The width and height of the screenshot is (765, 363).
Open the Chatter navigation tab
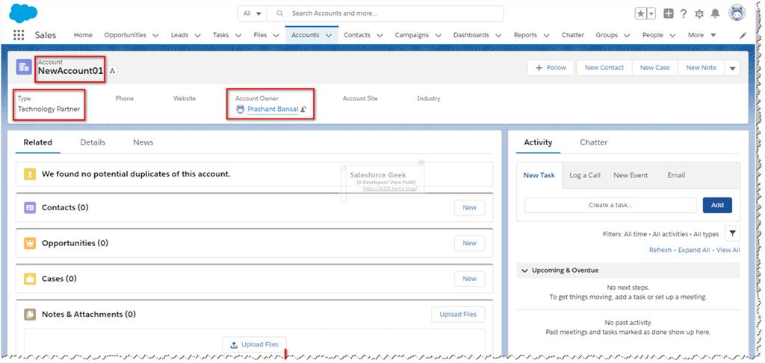[573, 35]
